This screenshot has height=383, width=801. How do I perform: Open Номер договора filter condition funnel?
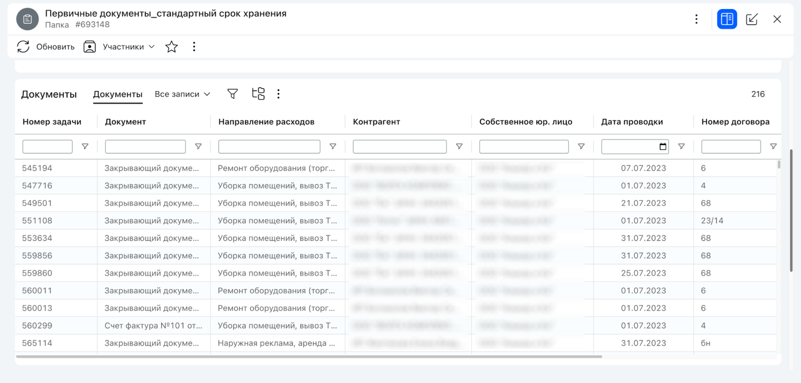[x=773, y=146]
